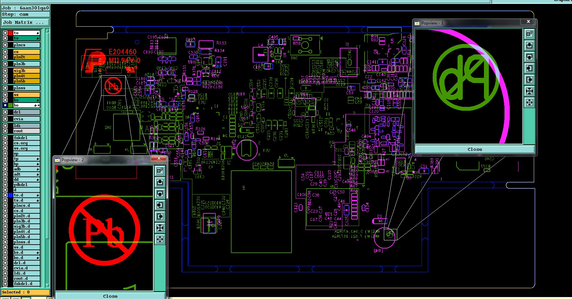The height and width of the screenshot is (299, 572).
Task: Click the zoom out arrows icon in Popview 1
Action: click(529, 103)
